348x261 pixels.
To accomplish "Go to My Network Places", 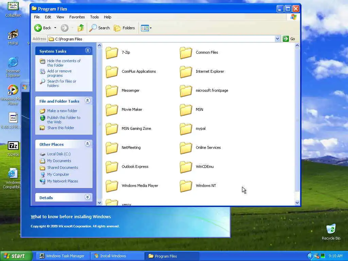I will tap(63, 181).
